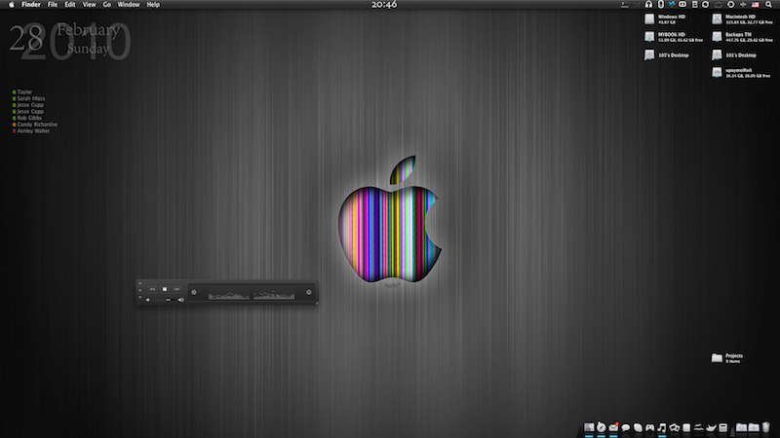Open iChat speech bubble Dock icon
This screenshot has width=780, height=438.
pyautogui.click(x=625, y=427)
